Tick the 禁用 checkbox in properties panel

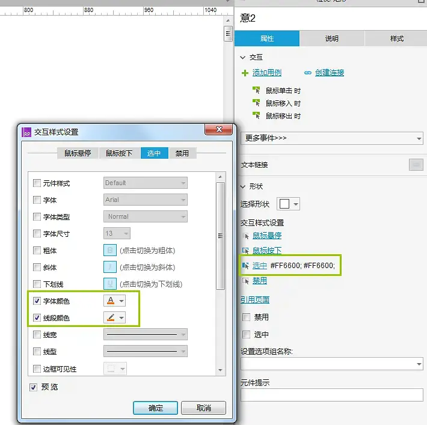click(x=246, y=317)
